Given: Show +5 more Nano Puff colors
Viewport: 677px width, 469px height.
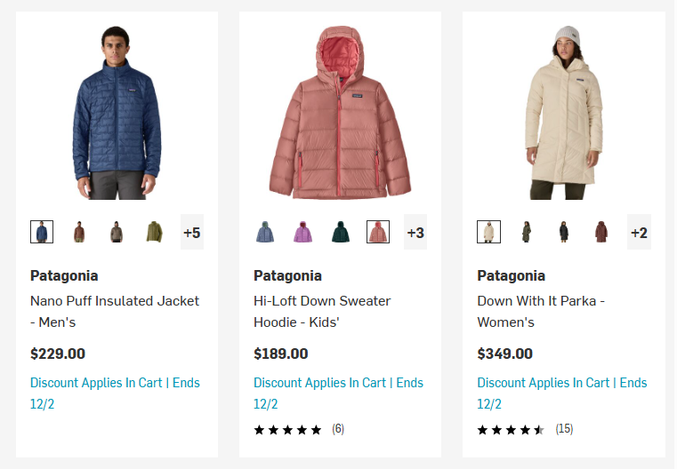Looking at the screenshot, I should tap(192, 233).
